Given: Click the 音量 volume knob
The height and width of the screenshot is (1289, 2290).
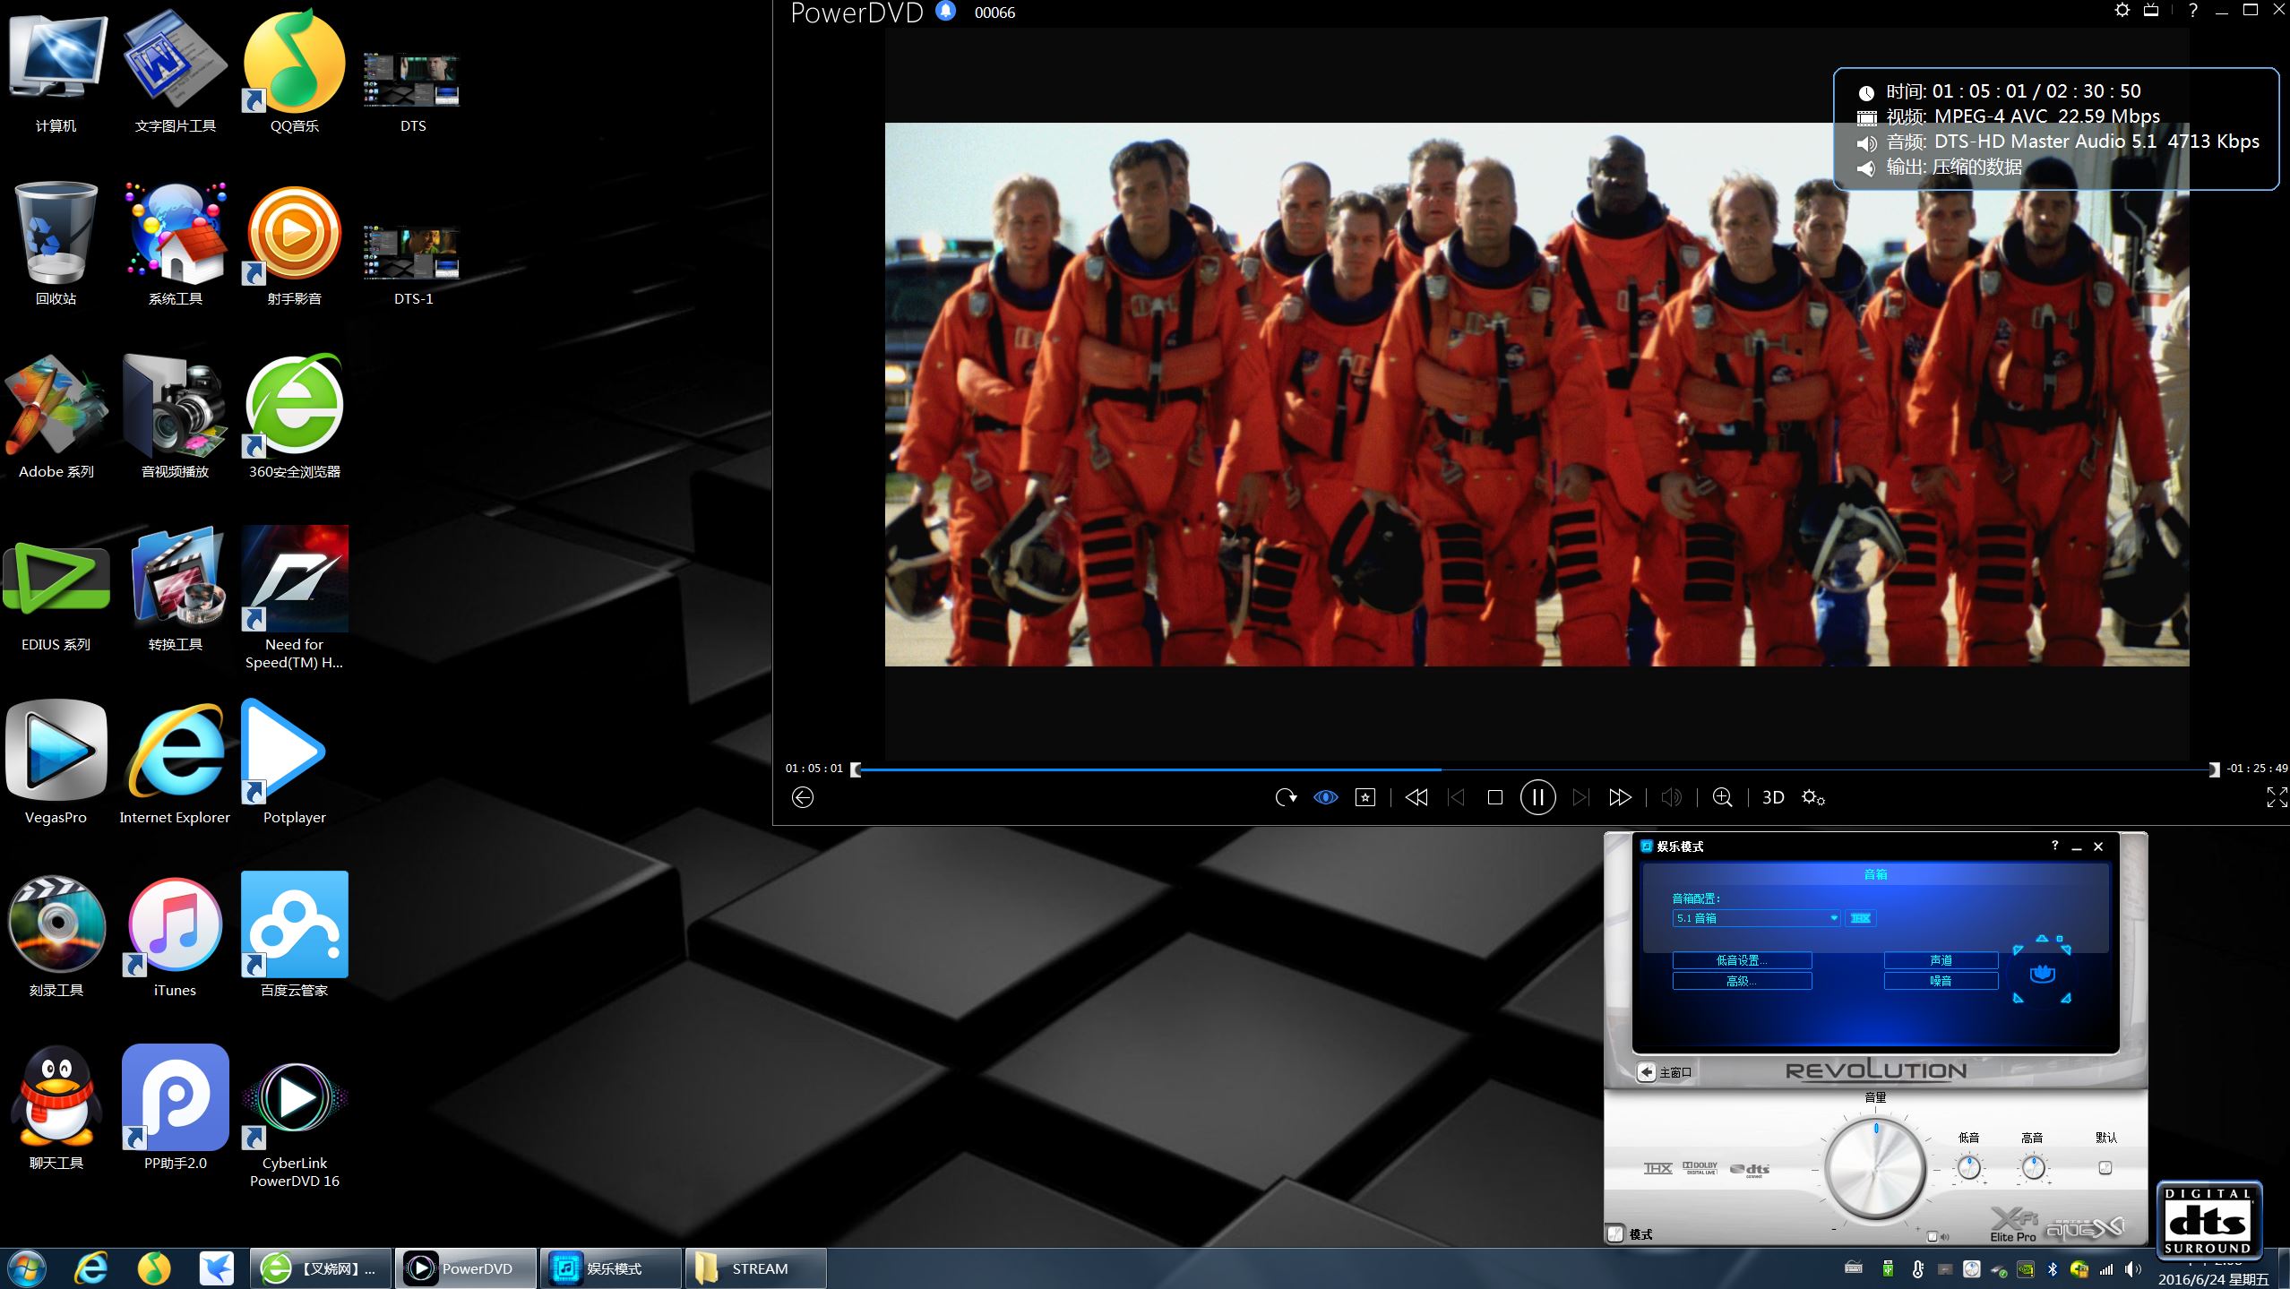Looking at the screenshot, I should (1874, 1168).
